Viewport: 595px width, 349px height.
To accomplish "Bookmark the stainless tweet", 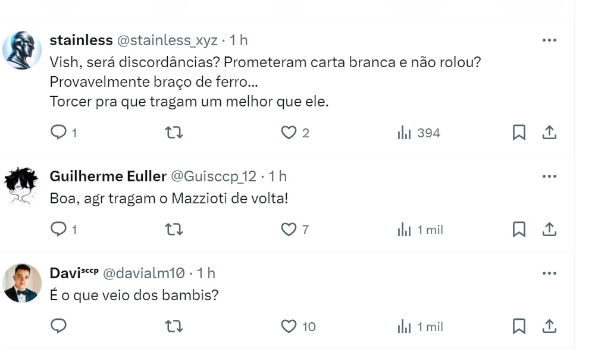I will (x=519, y=133).
